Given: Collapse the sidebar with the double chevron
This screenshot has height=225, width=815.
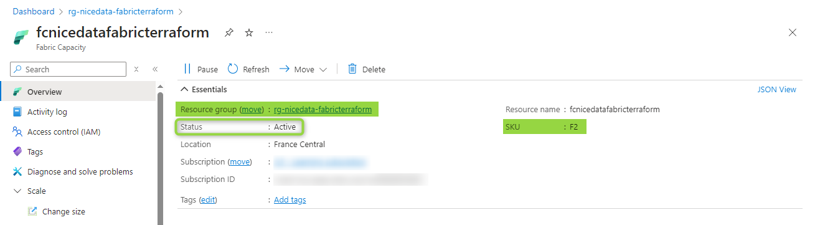Looking at the screenshot, I should click(x=155, y=69).
